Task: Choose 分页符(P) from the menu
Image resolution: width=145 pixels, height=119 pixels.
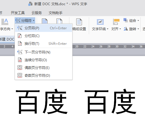Action: coord(44,28)
